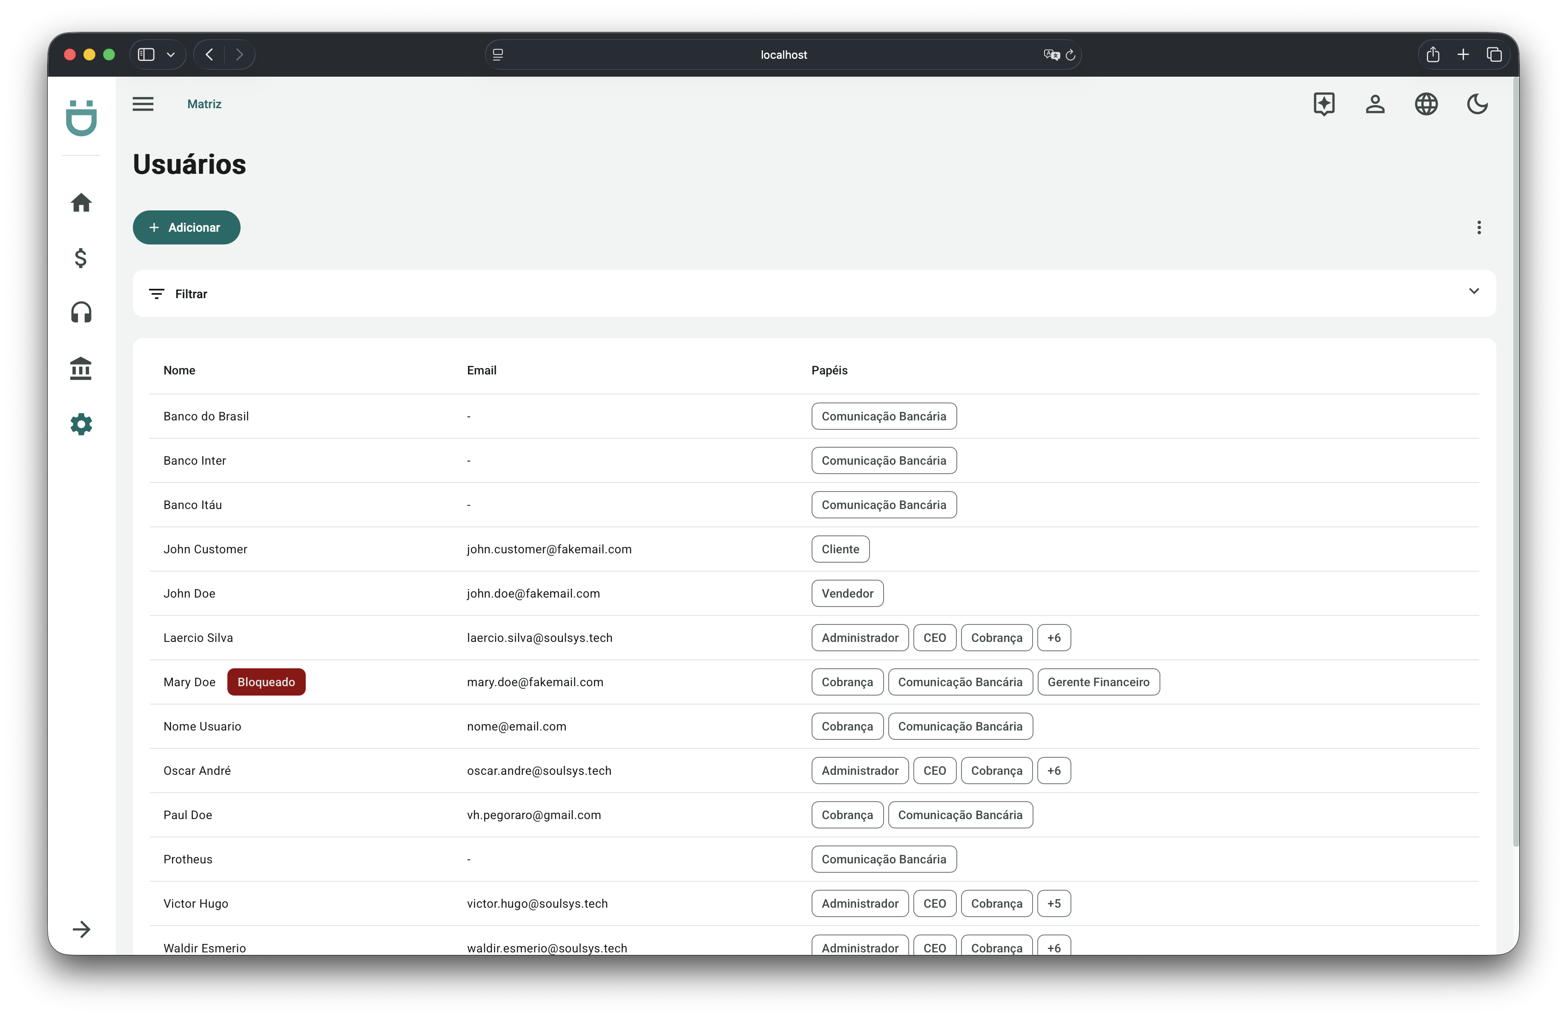
Task: Expand the +6 roles for Laercio Silva
Action: click(x=1053, y=638)
